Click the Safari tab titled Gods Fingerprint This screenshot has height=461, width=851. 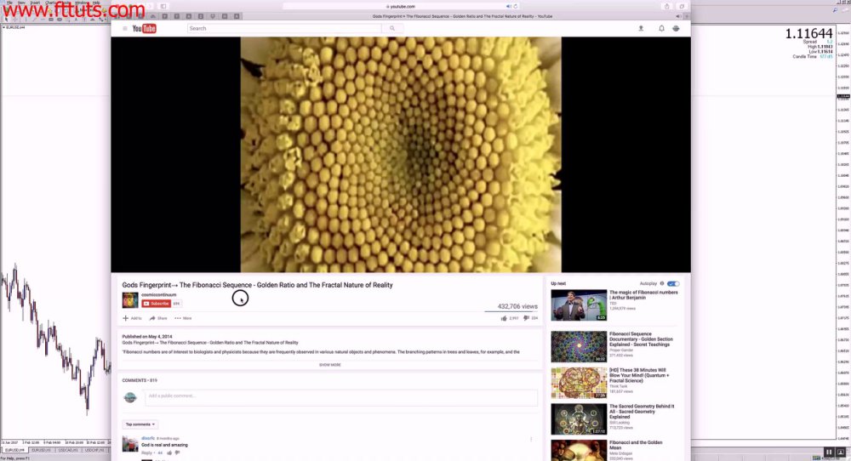[462, 16]
